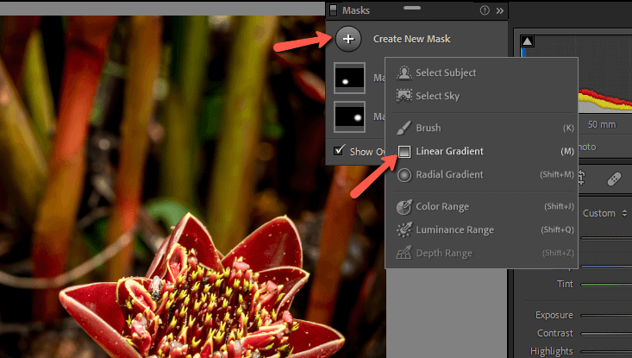Click the Create New Mask plus button

(348, 39)
